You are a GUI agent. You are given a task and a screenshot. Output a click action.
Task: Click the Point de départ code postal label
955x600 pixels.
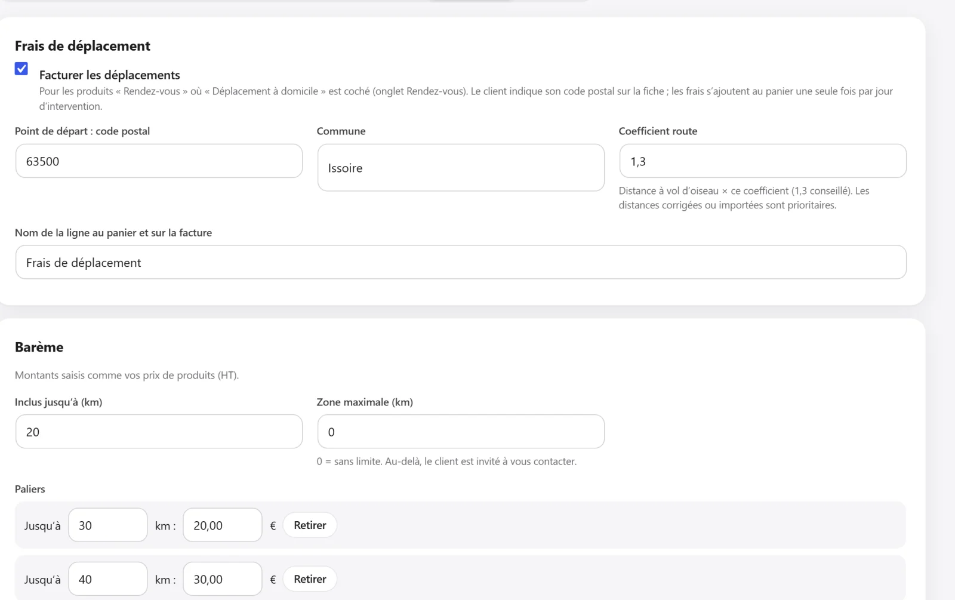click(82, 131)
